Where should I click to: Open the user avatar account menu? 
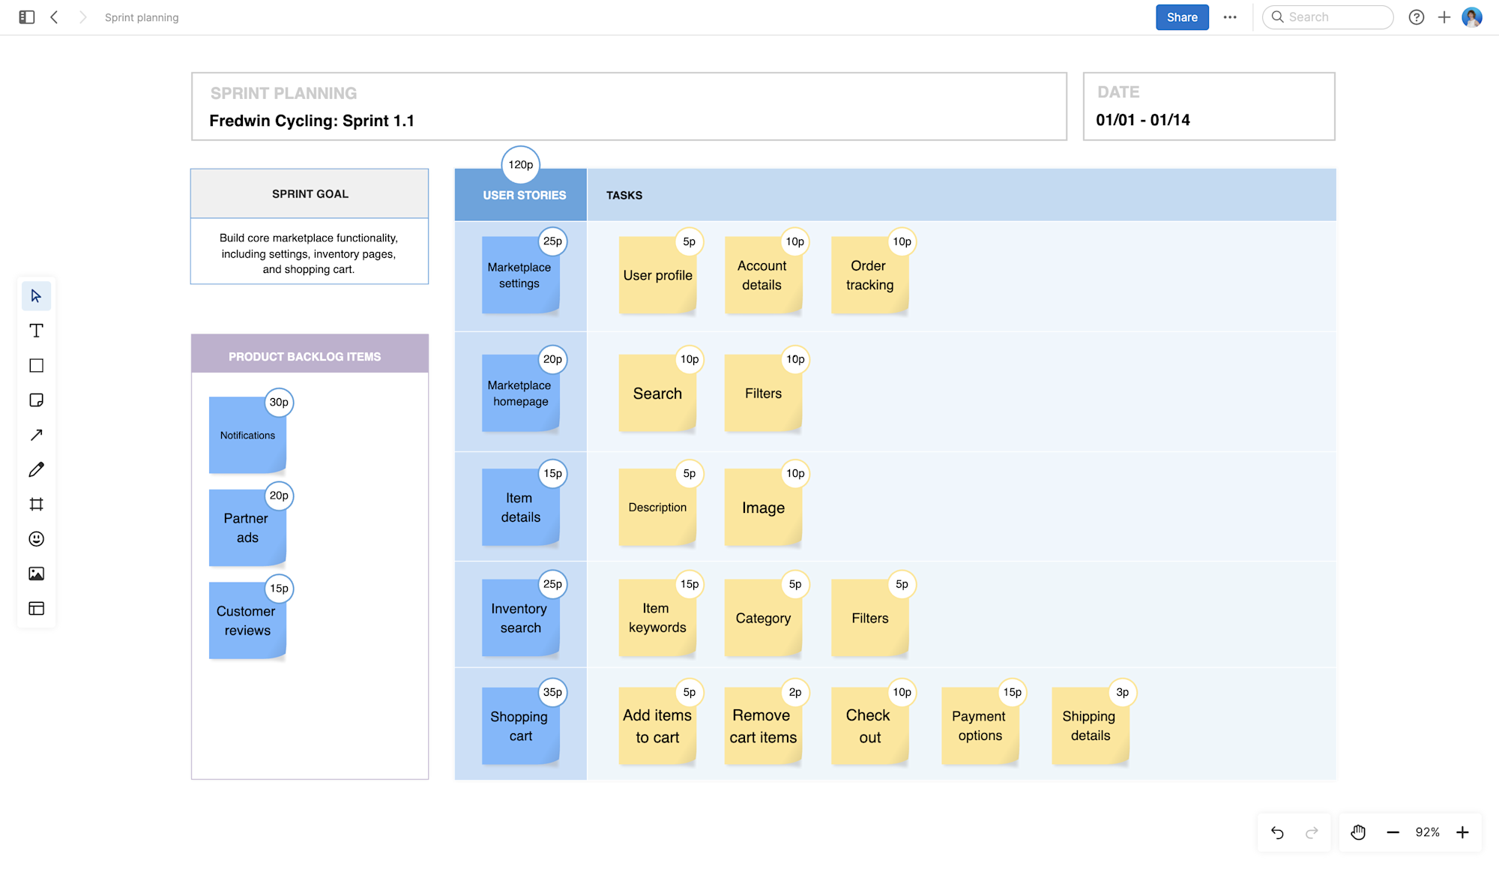click(x=1472, y=17)
